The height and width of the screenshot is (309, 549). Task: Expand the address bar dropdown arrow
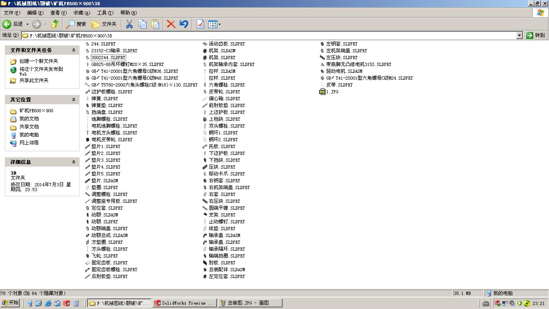(519, 35)
